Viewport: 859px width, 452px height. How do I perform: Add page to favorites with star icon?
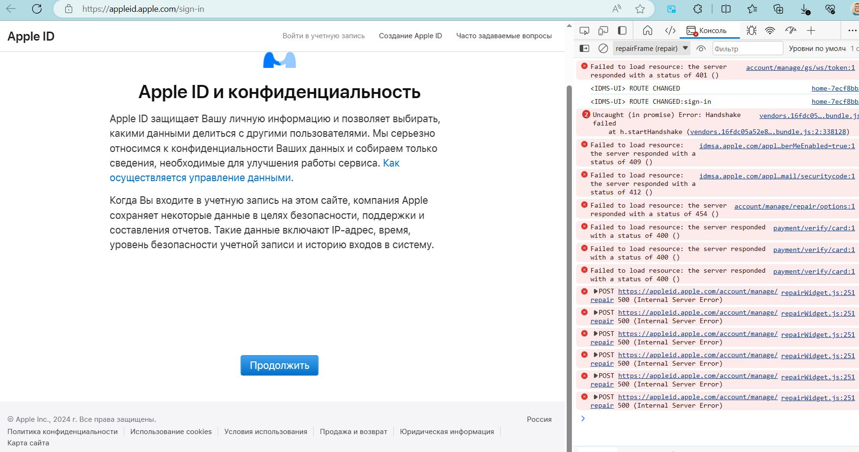[x=640, y=9]
